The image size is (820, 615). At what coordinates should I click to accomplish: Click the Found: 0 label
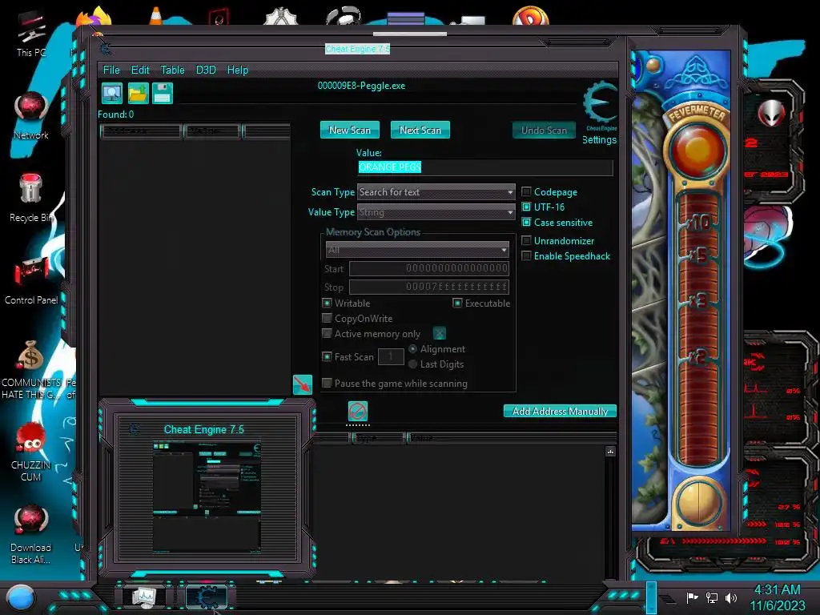pyautogui.click(x=115, y=114)
